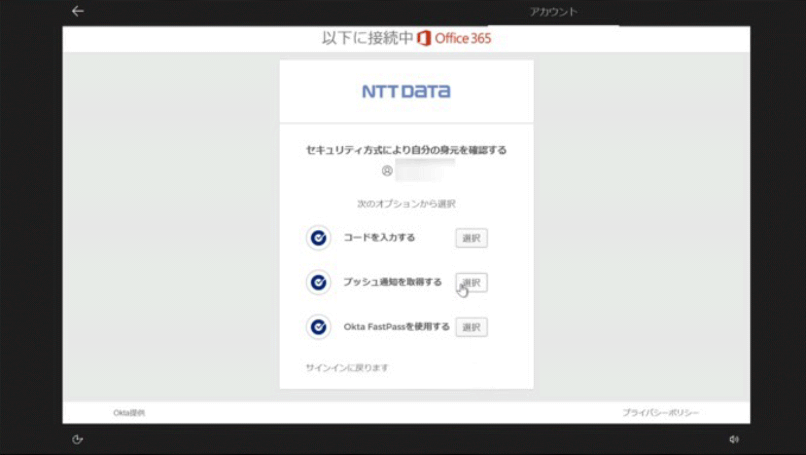
Task: Open the Okta提供 footer link
Action: (129, 413)
